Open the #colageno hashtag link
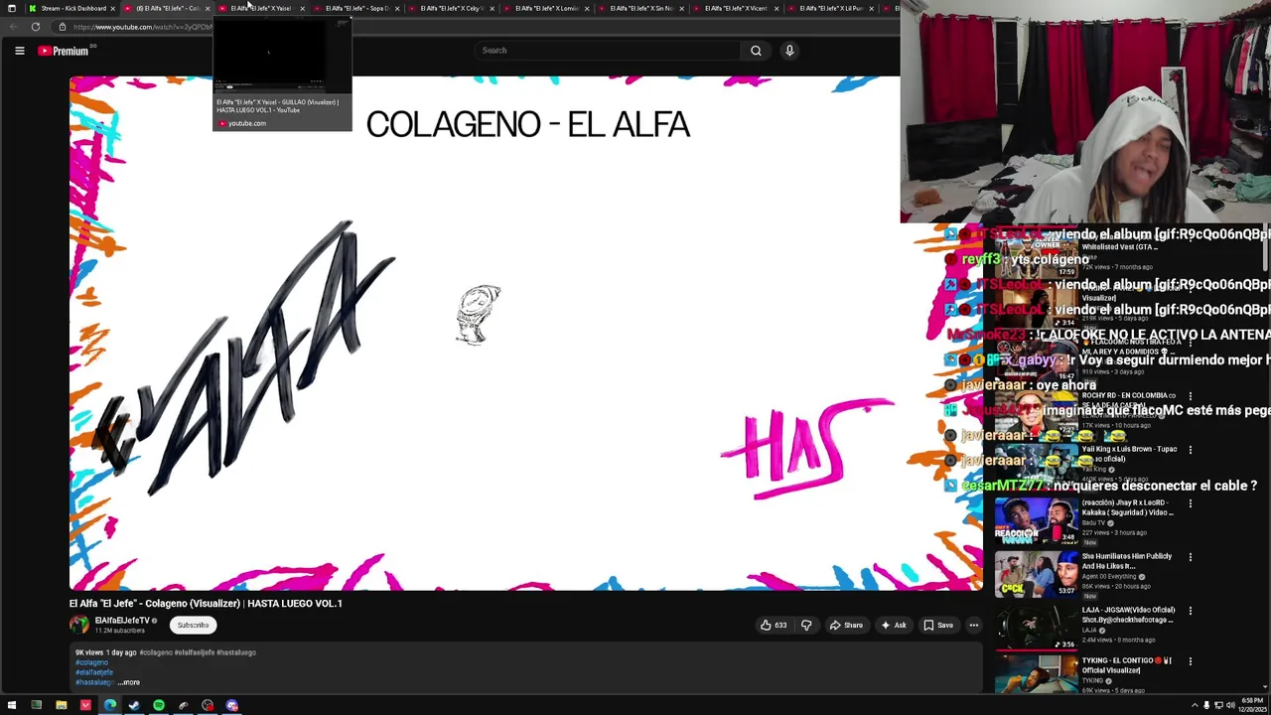This screenshot has width=1271, height=715. pyautogui.click(x=91, y=662)
